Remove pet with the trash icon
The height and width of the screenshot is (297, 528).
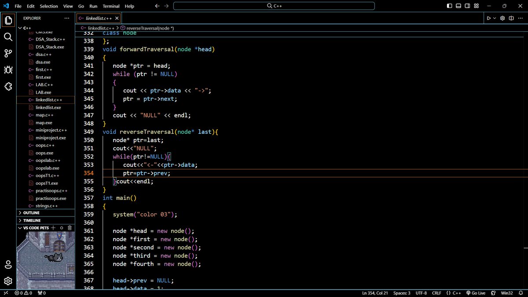pos(70,228)
